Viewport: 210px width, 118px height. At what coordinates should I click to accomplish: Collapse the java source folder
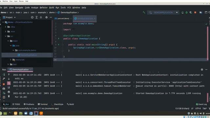[x=11, y=46]
